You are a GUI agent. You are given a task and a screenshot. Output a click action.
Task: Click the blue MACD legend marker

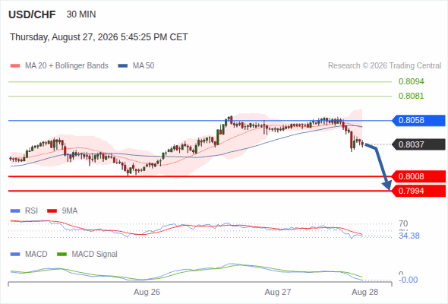[15, 255]
